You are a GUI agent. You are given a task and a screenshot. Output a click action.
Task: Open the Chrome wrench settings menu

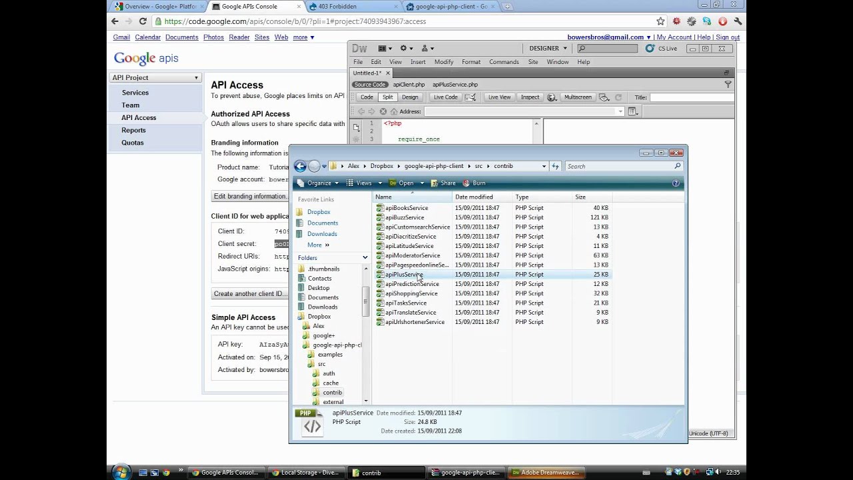tap(738, 21)
